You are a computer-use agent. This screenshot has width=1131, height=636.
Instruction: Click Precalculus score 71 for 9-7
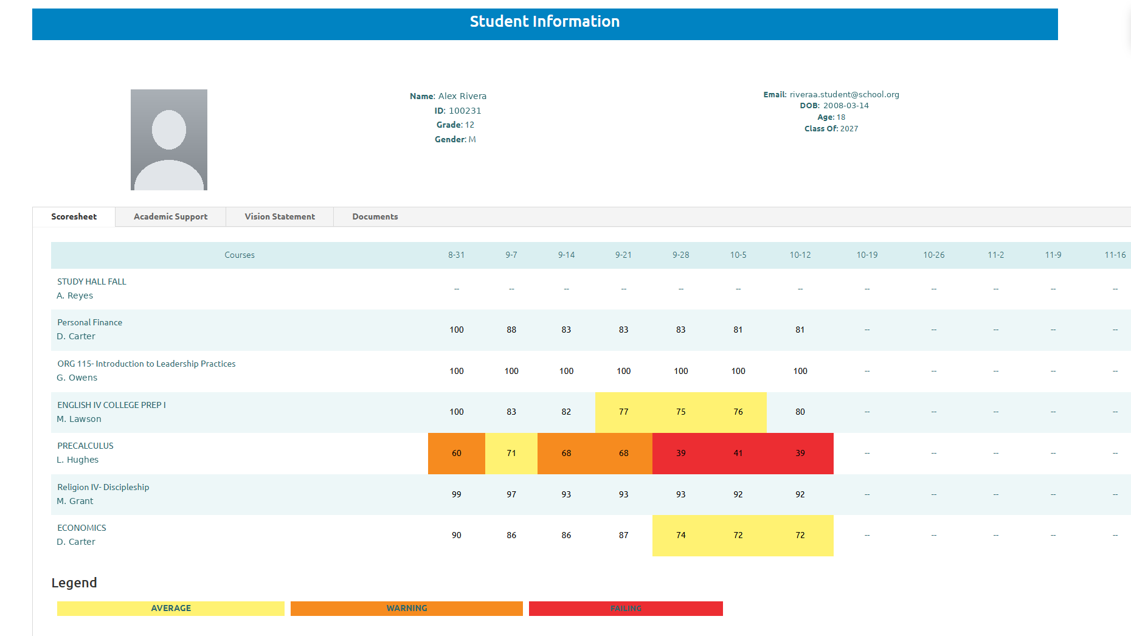click(x=511, y=453)
